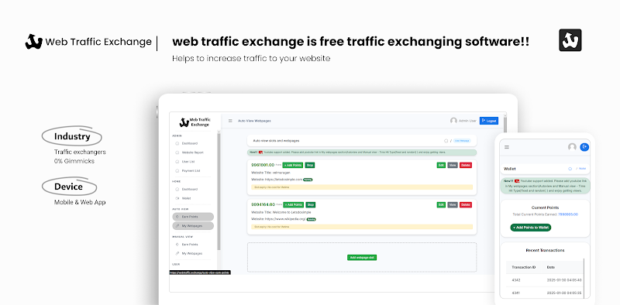Click Stop for the velmurugan slot
This screenshot has height=305, width=620.
coord(310,165)
